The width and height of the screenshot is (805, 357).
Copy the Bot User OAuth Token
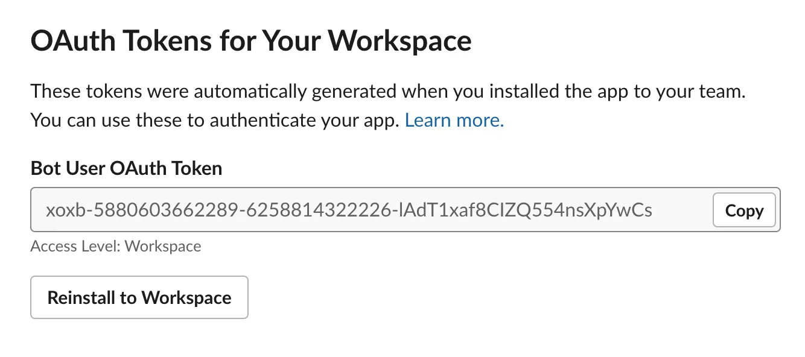pos(744,210)
